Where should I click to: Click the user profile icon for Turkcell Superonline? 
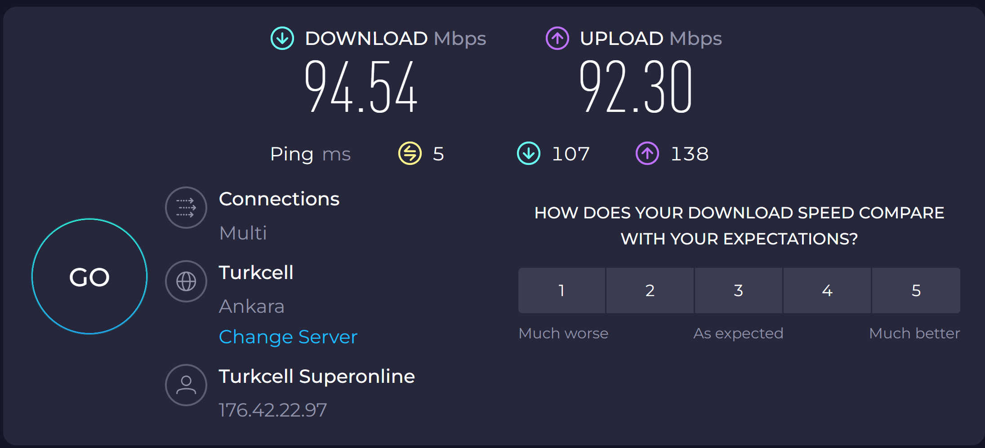click(186, 385)
